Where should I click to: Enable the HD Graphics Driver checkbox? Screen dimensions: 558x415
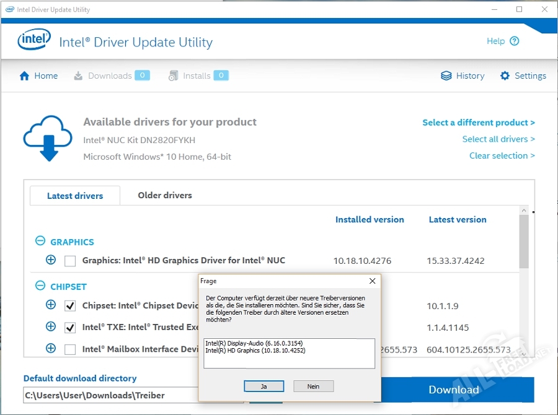click(x=70, y=261)
